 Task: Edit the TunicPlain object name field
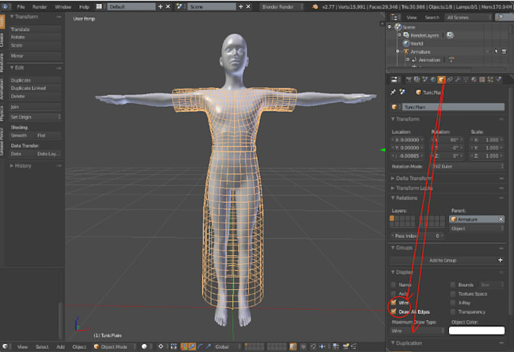pos(453,107)
